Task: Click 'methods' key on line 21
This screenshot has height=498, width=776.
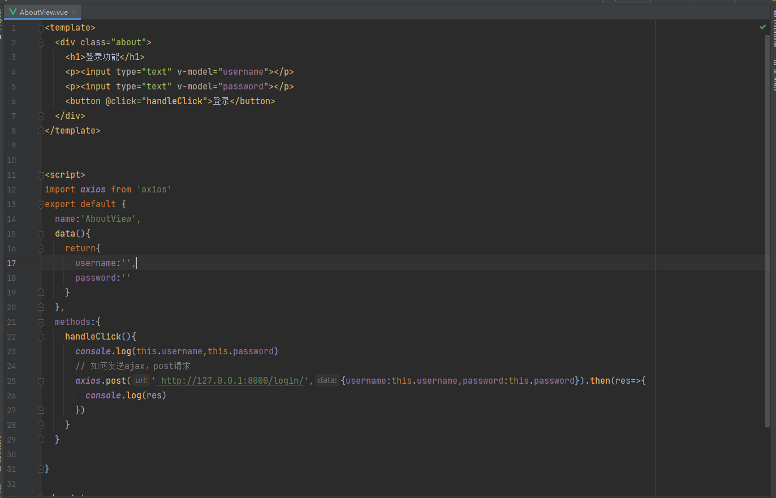Action: coord(72,322)
